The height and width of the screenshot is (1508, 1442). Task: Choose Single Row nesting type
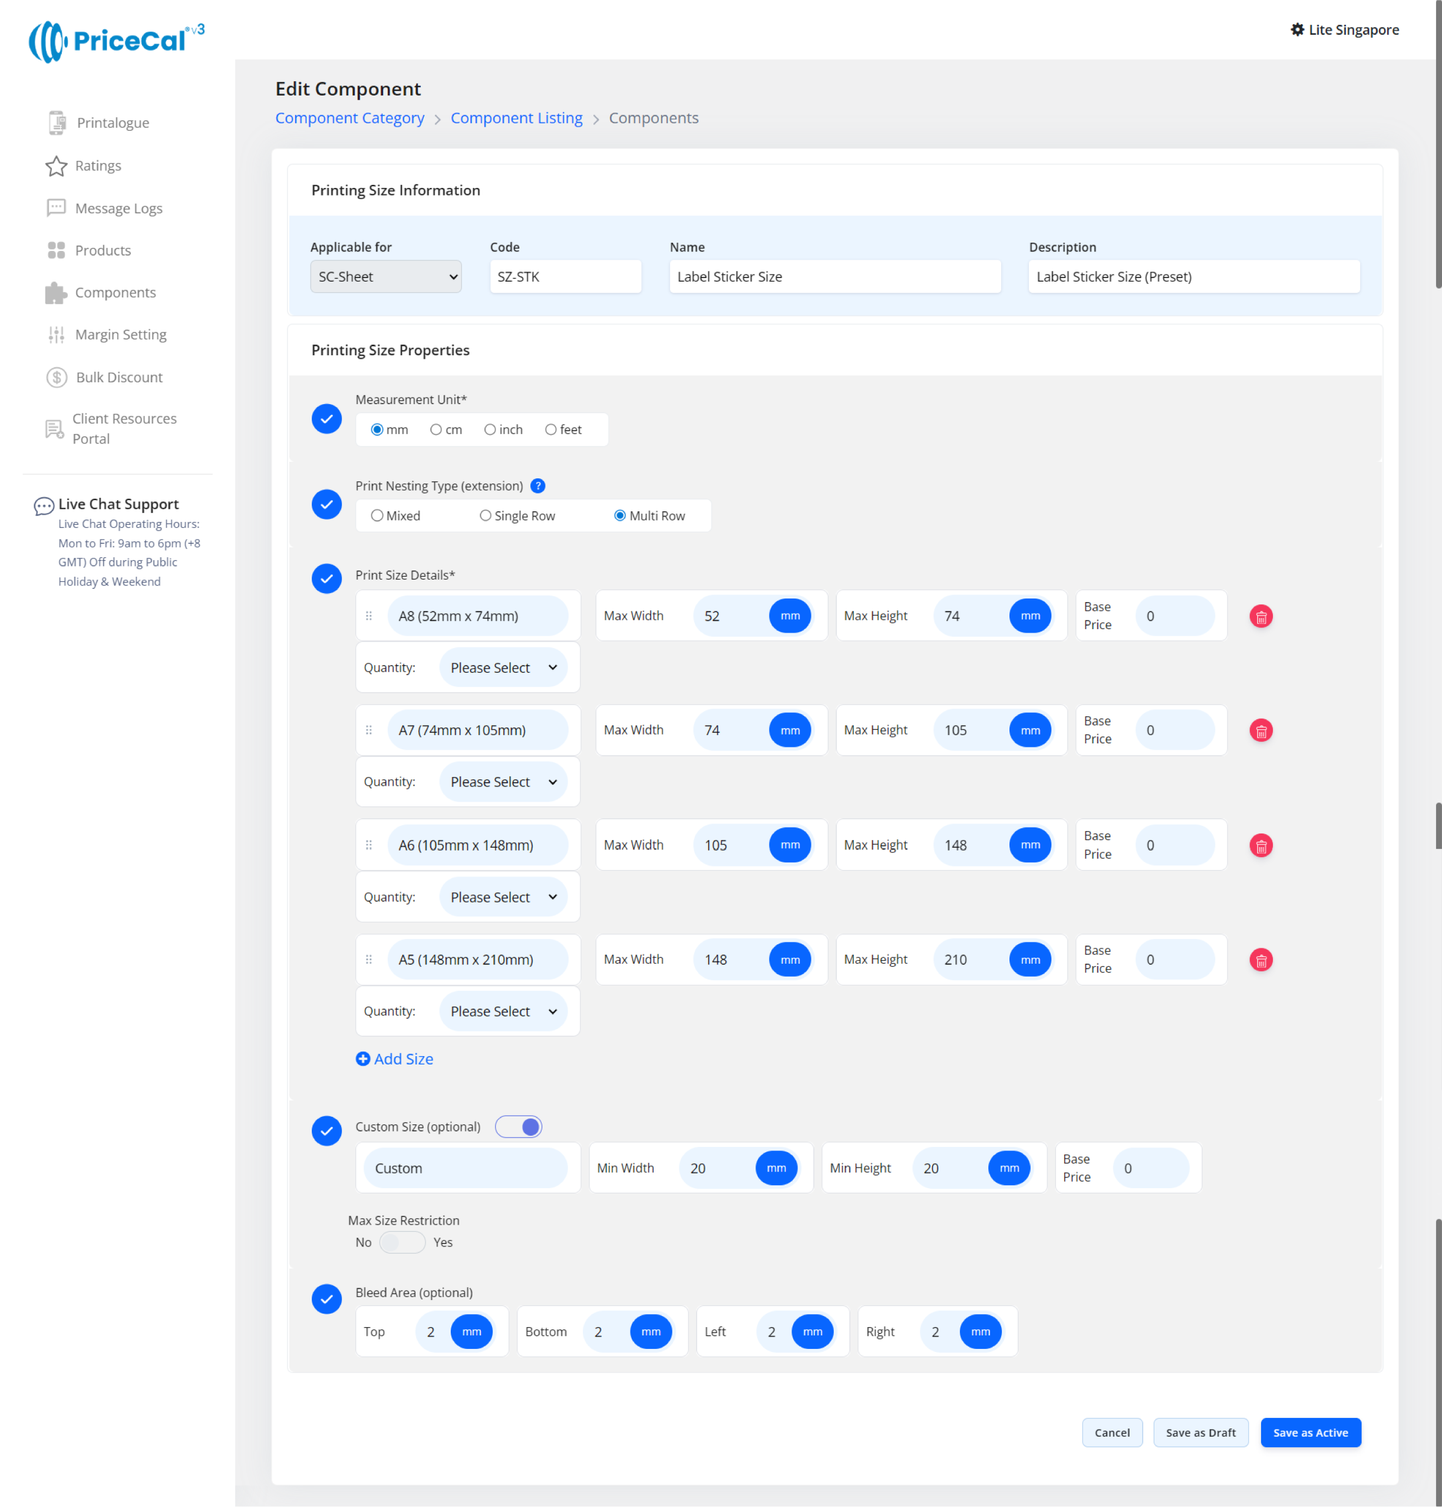click(x=485, y=515)
